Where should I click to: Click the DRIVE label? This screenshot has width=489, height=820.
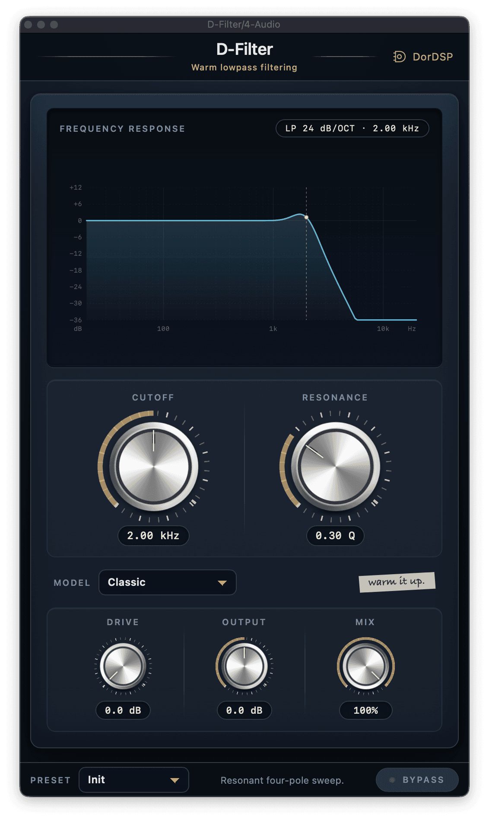point(123,622)
